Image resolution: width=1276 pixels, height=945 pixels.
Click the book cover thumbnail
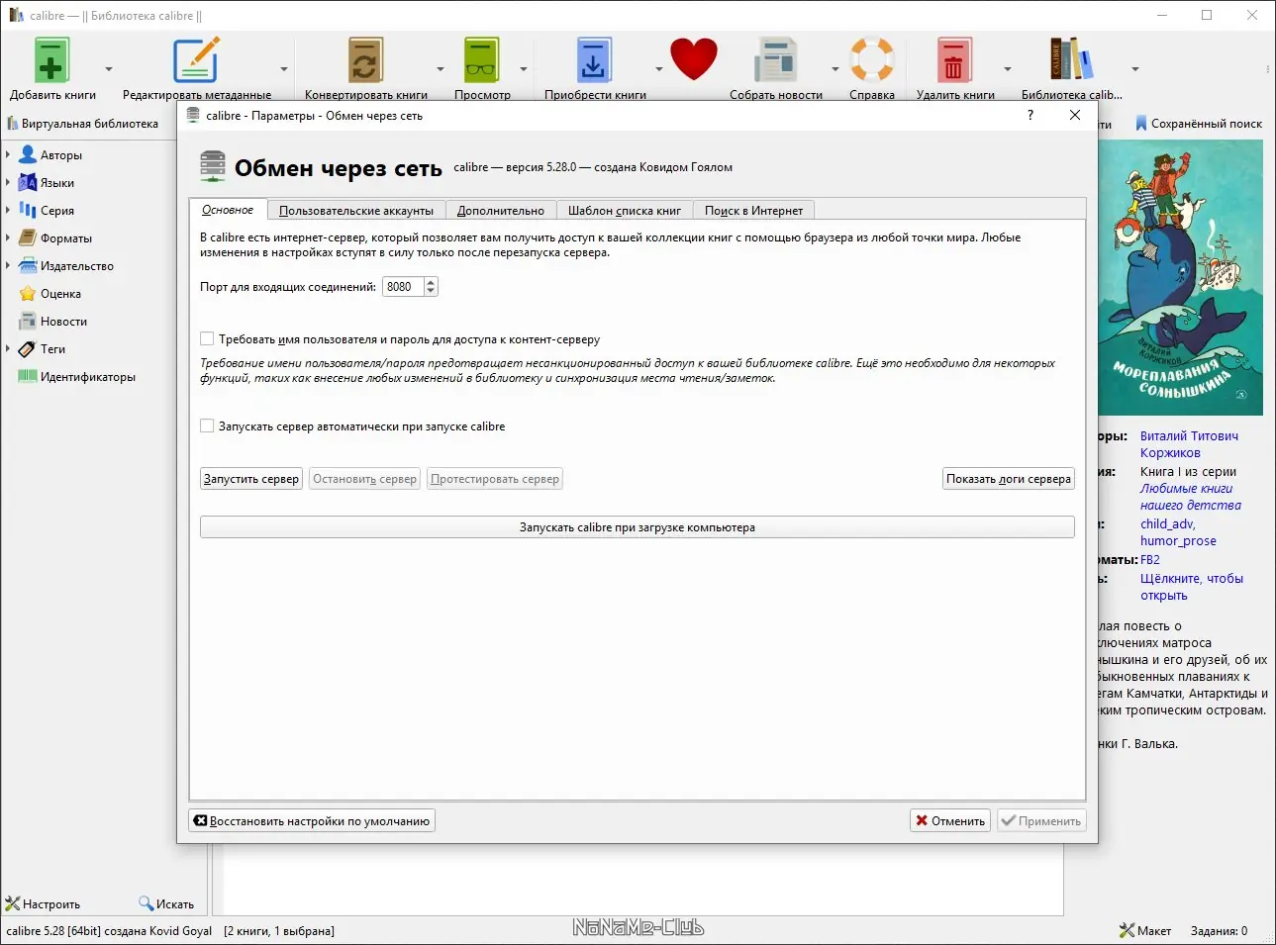(x=1181, y=277)
